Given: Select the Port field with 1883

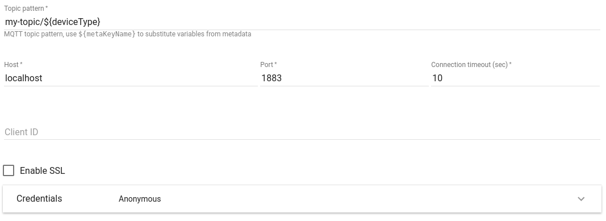Looking at the screenshot, I should (344, 78).
